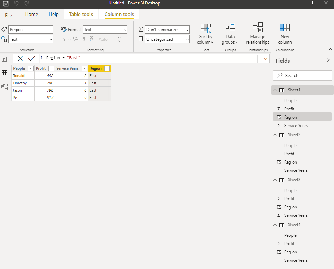Click Manage relationships icon
Screen dimensions: 334x269
coord(258,28)
